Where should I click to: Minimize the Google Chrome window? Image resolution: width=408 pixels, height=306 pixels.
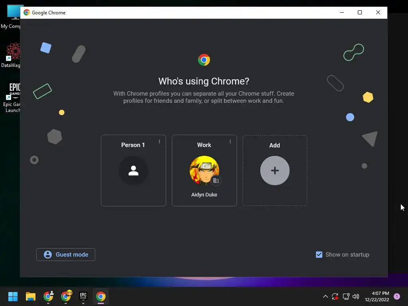coord(342,12)
